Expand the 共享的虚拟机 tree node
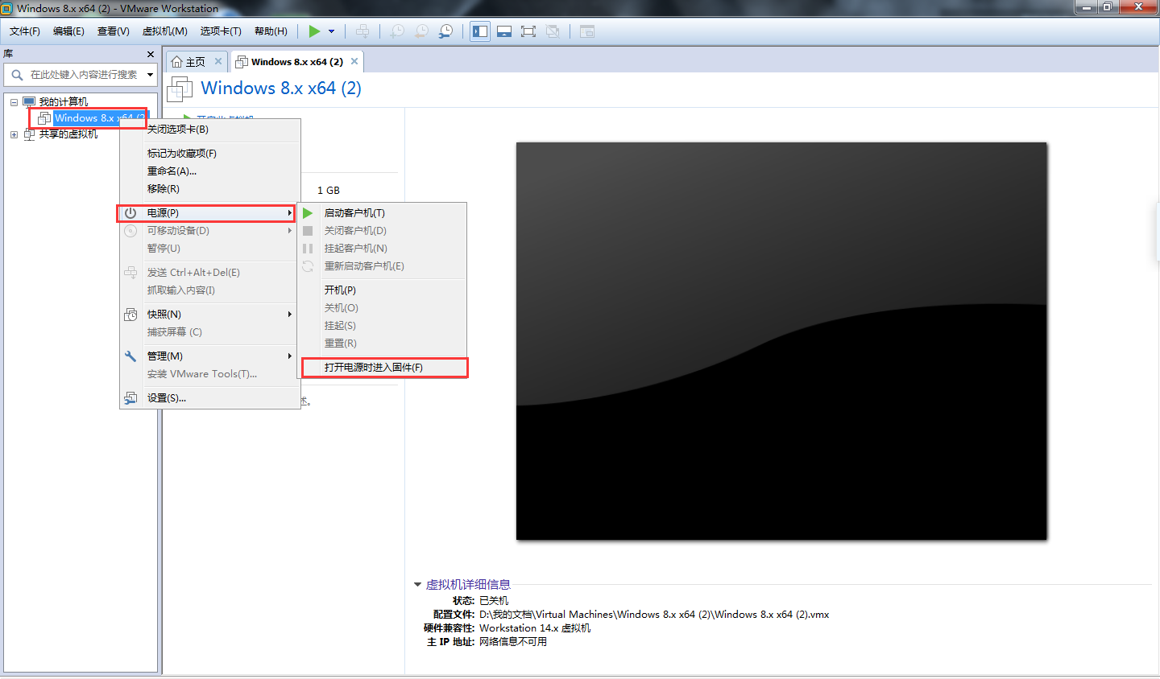 point(14,134)
